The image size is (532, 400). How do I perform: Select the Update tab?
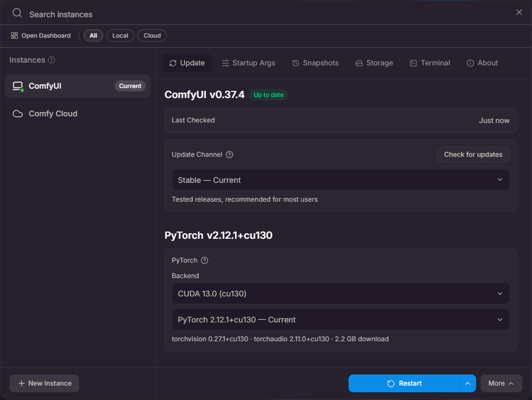click(x=187, y=63)
